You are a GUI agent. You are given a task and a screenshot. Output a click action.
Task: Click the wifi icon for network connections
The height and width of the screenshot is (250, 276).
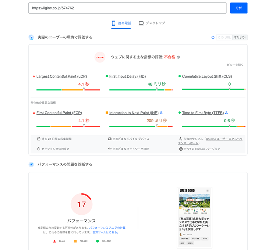coord(110,149)
